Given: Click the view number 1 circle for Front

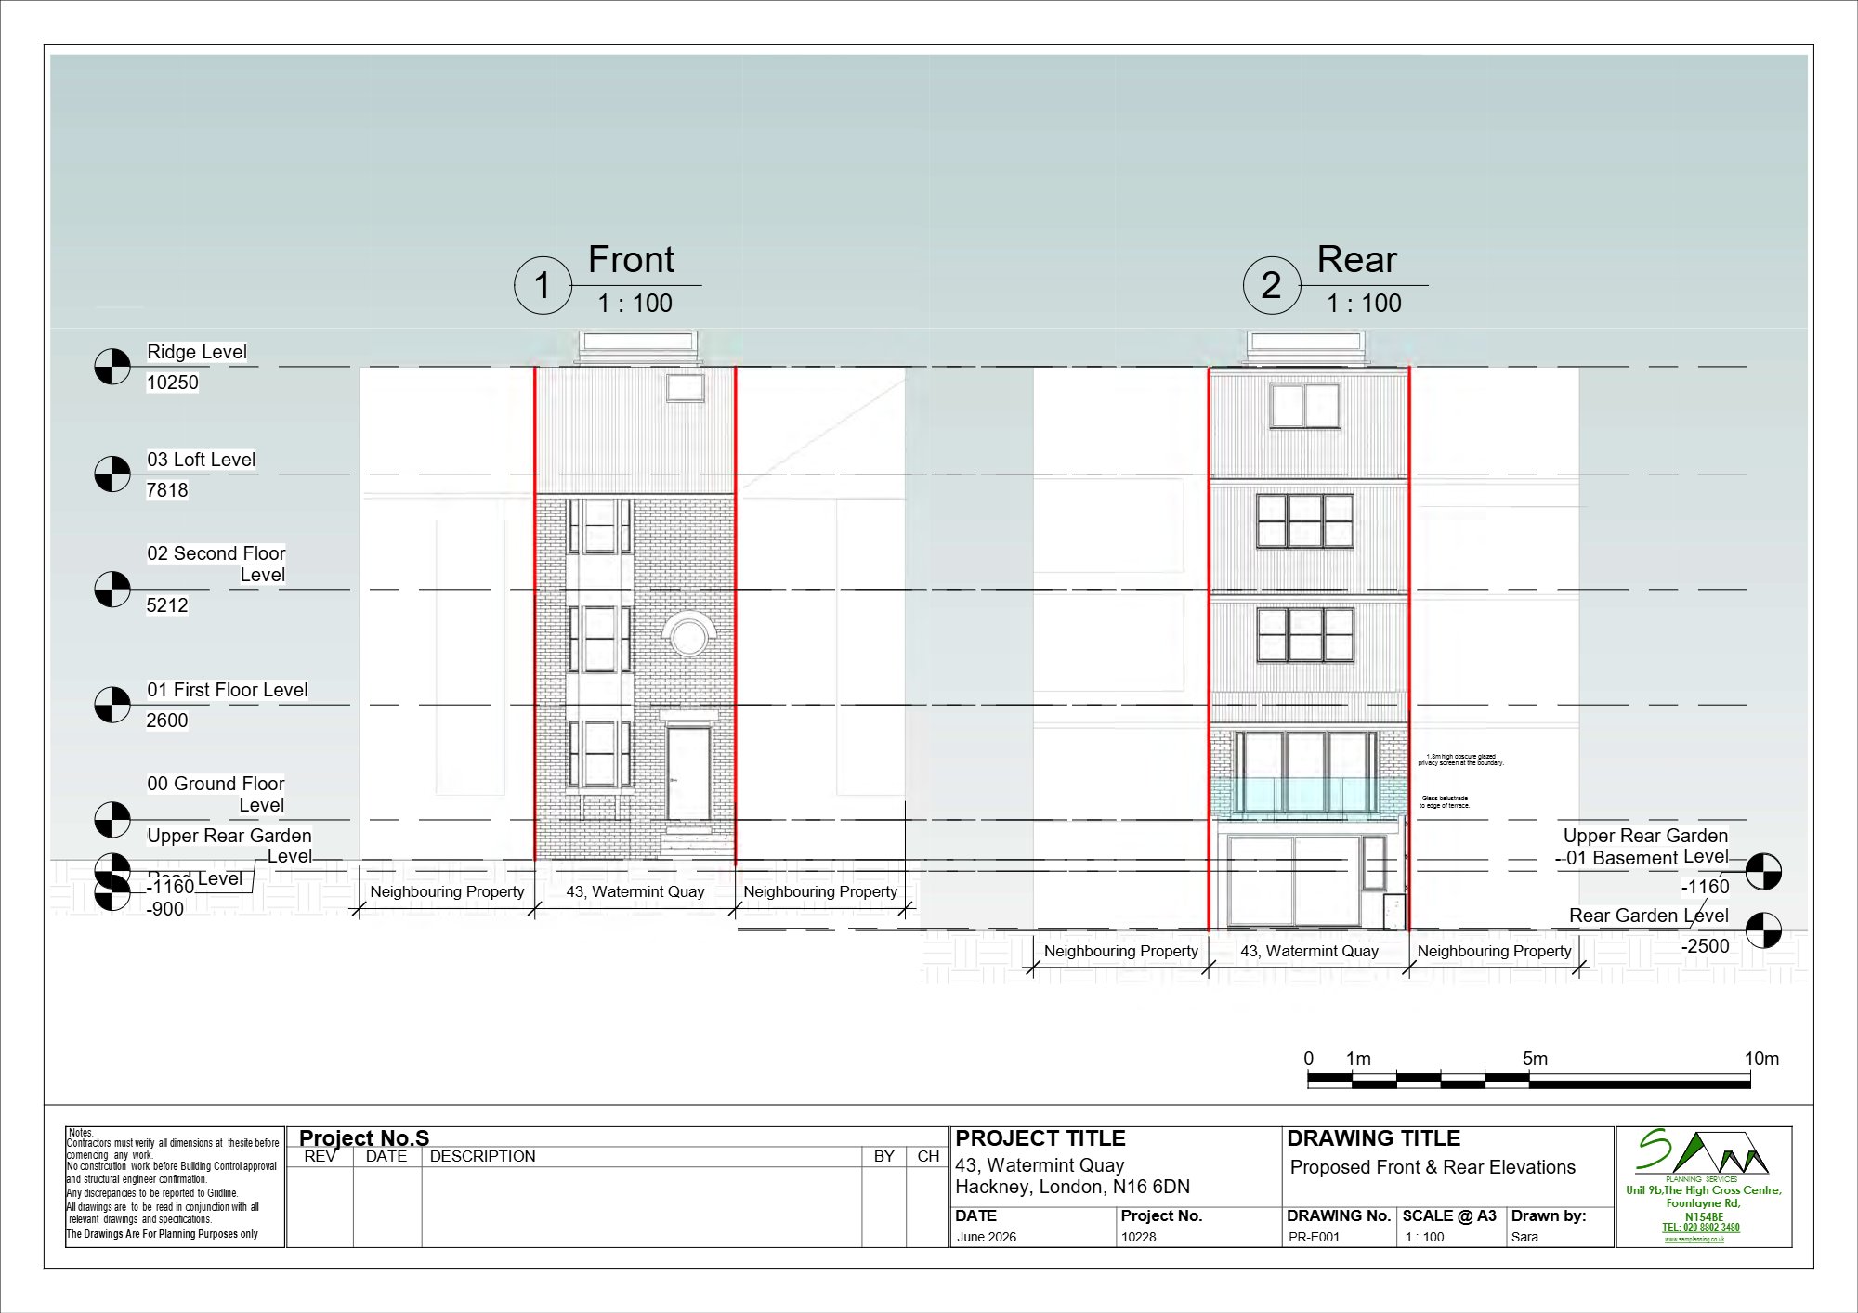Looking at the screenshot, I should point(543,285).
